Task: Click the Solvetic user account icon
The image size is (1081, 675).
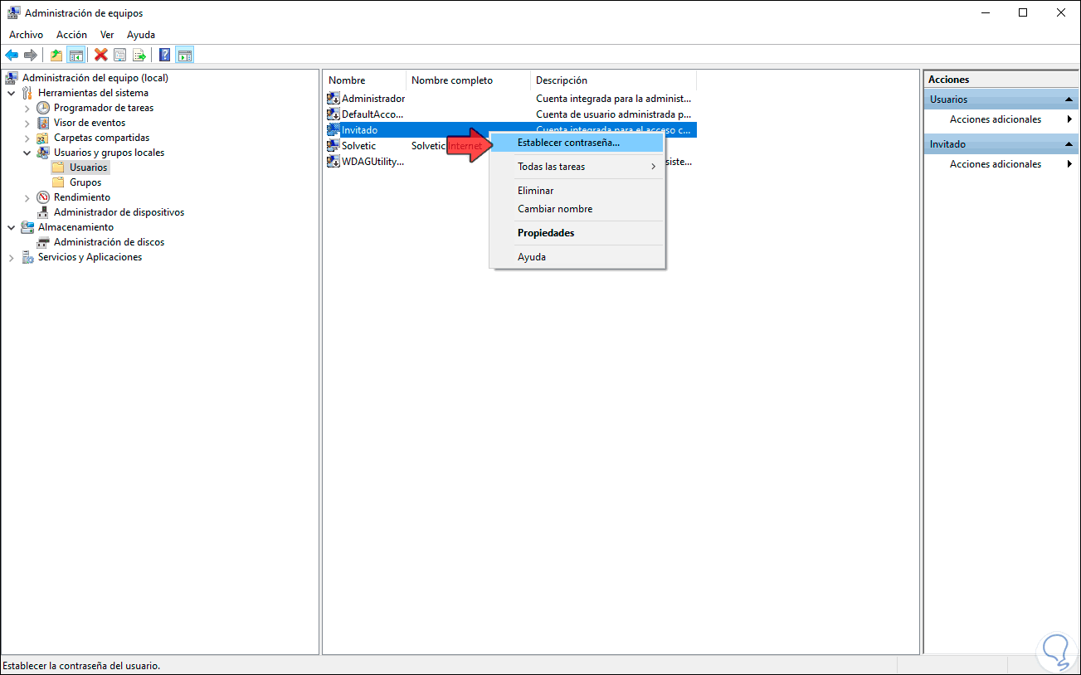Action: 334,146
